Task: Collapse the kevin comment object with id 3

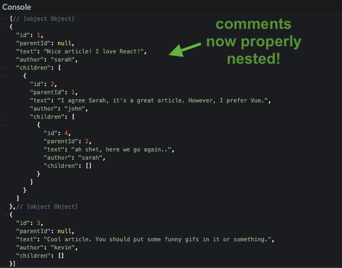Action: click(5, 215)
